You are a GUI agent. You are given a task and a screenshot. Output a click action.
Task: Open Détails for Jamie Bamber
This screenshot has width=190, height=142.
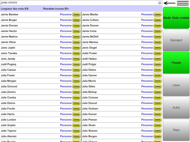pos(76,14)
